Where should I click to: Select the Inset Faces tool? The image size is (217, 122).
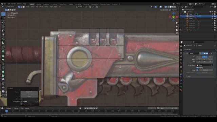point(3,56)
